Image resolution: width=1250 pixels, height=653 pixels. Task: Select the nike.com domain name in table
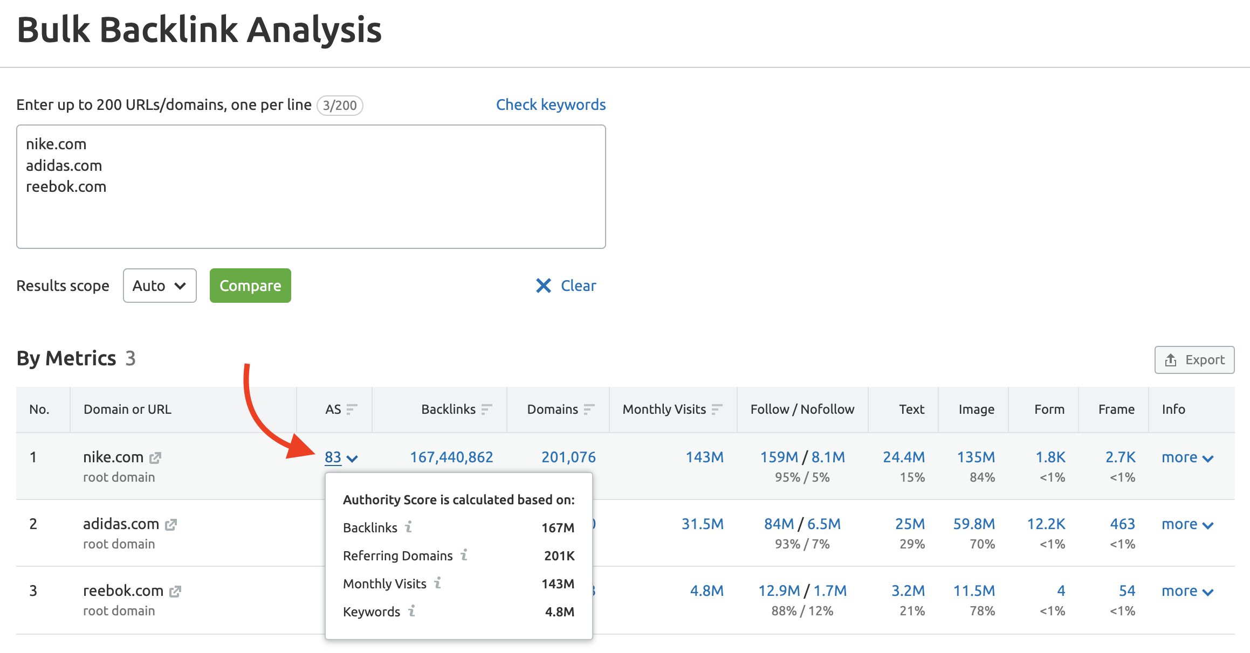click(x=113, y=457)
